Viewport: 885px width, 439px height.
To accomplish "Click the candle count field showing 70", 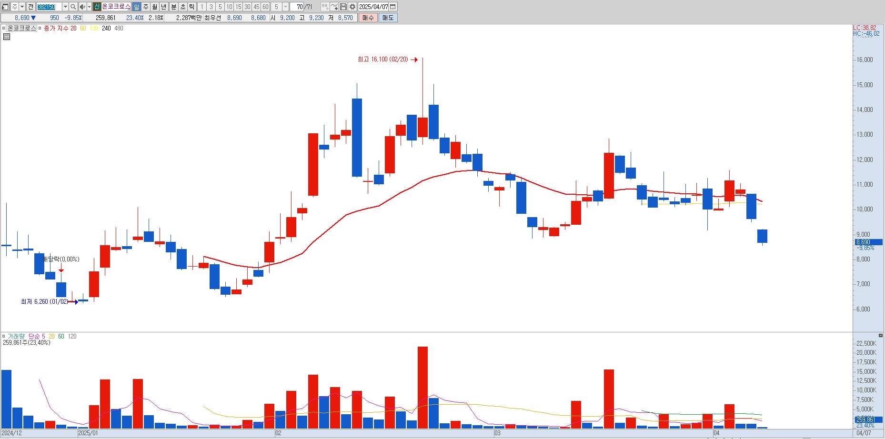I will (297, 7).
